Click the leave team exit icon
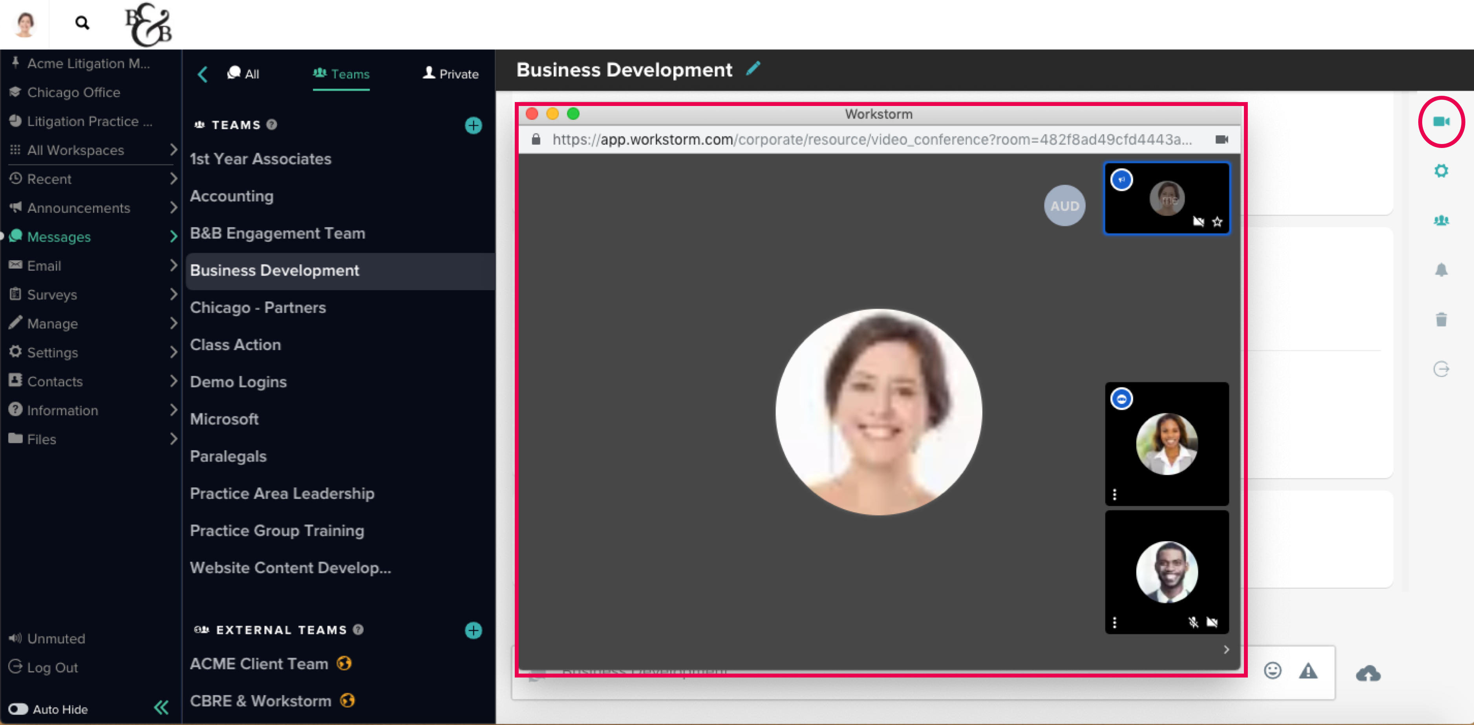Viewport: 1474px width, 725px height. (1441, 369)
